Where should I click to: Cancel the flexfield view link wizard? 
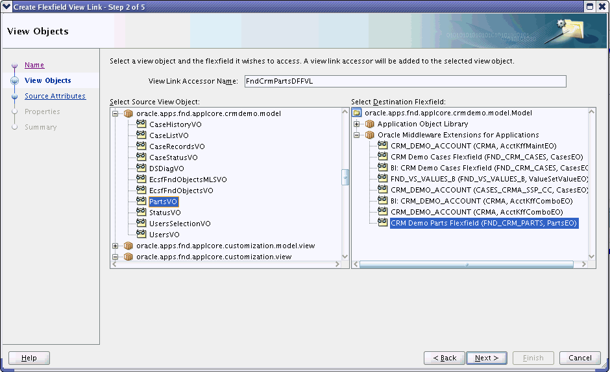tap(579, 358)
